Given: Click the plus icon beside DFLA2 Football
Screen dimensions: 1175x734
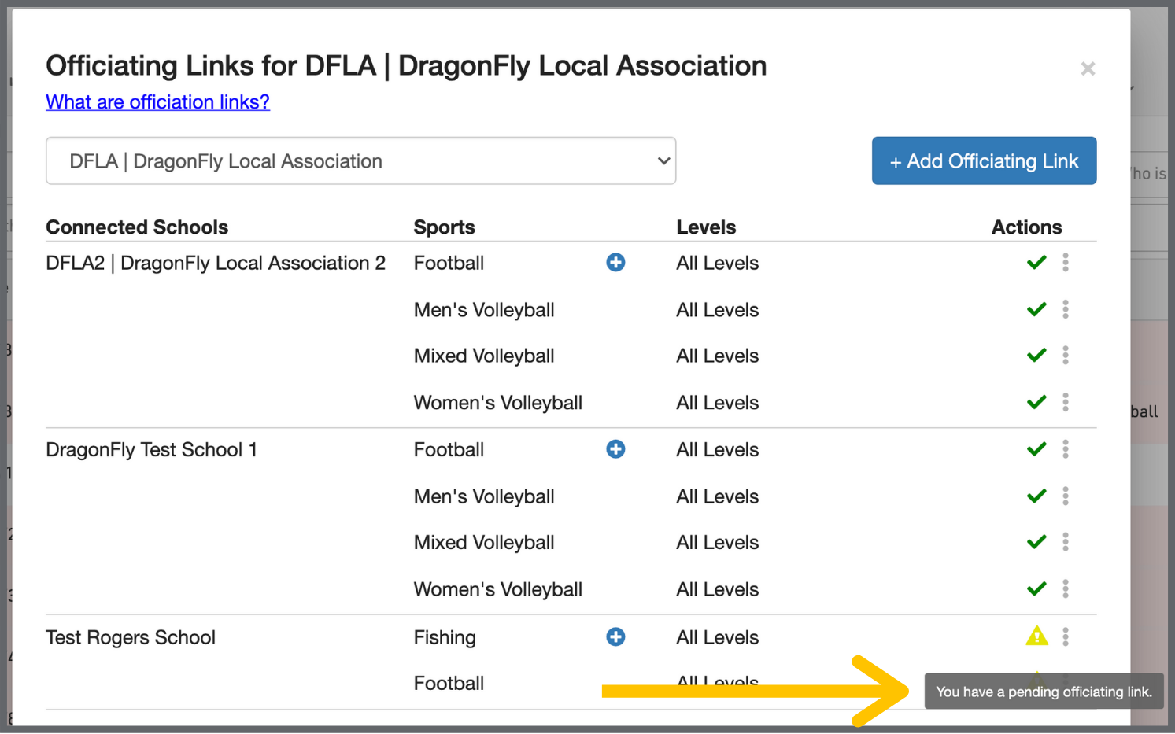Looking at the screenshot, I should click(x=615, y=263).
